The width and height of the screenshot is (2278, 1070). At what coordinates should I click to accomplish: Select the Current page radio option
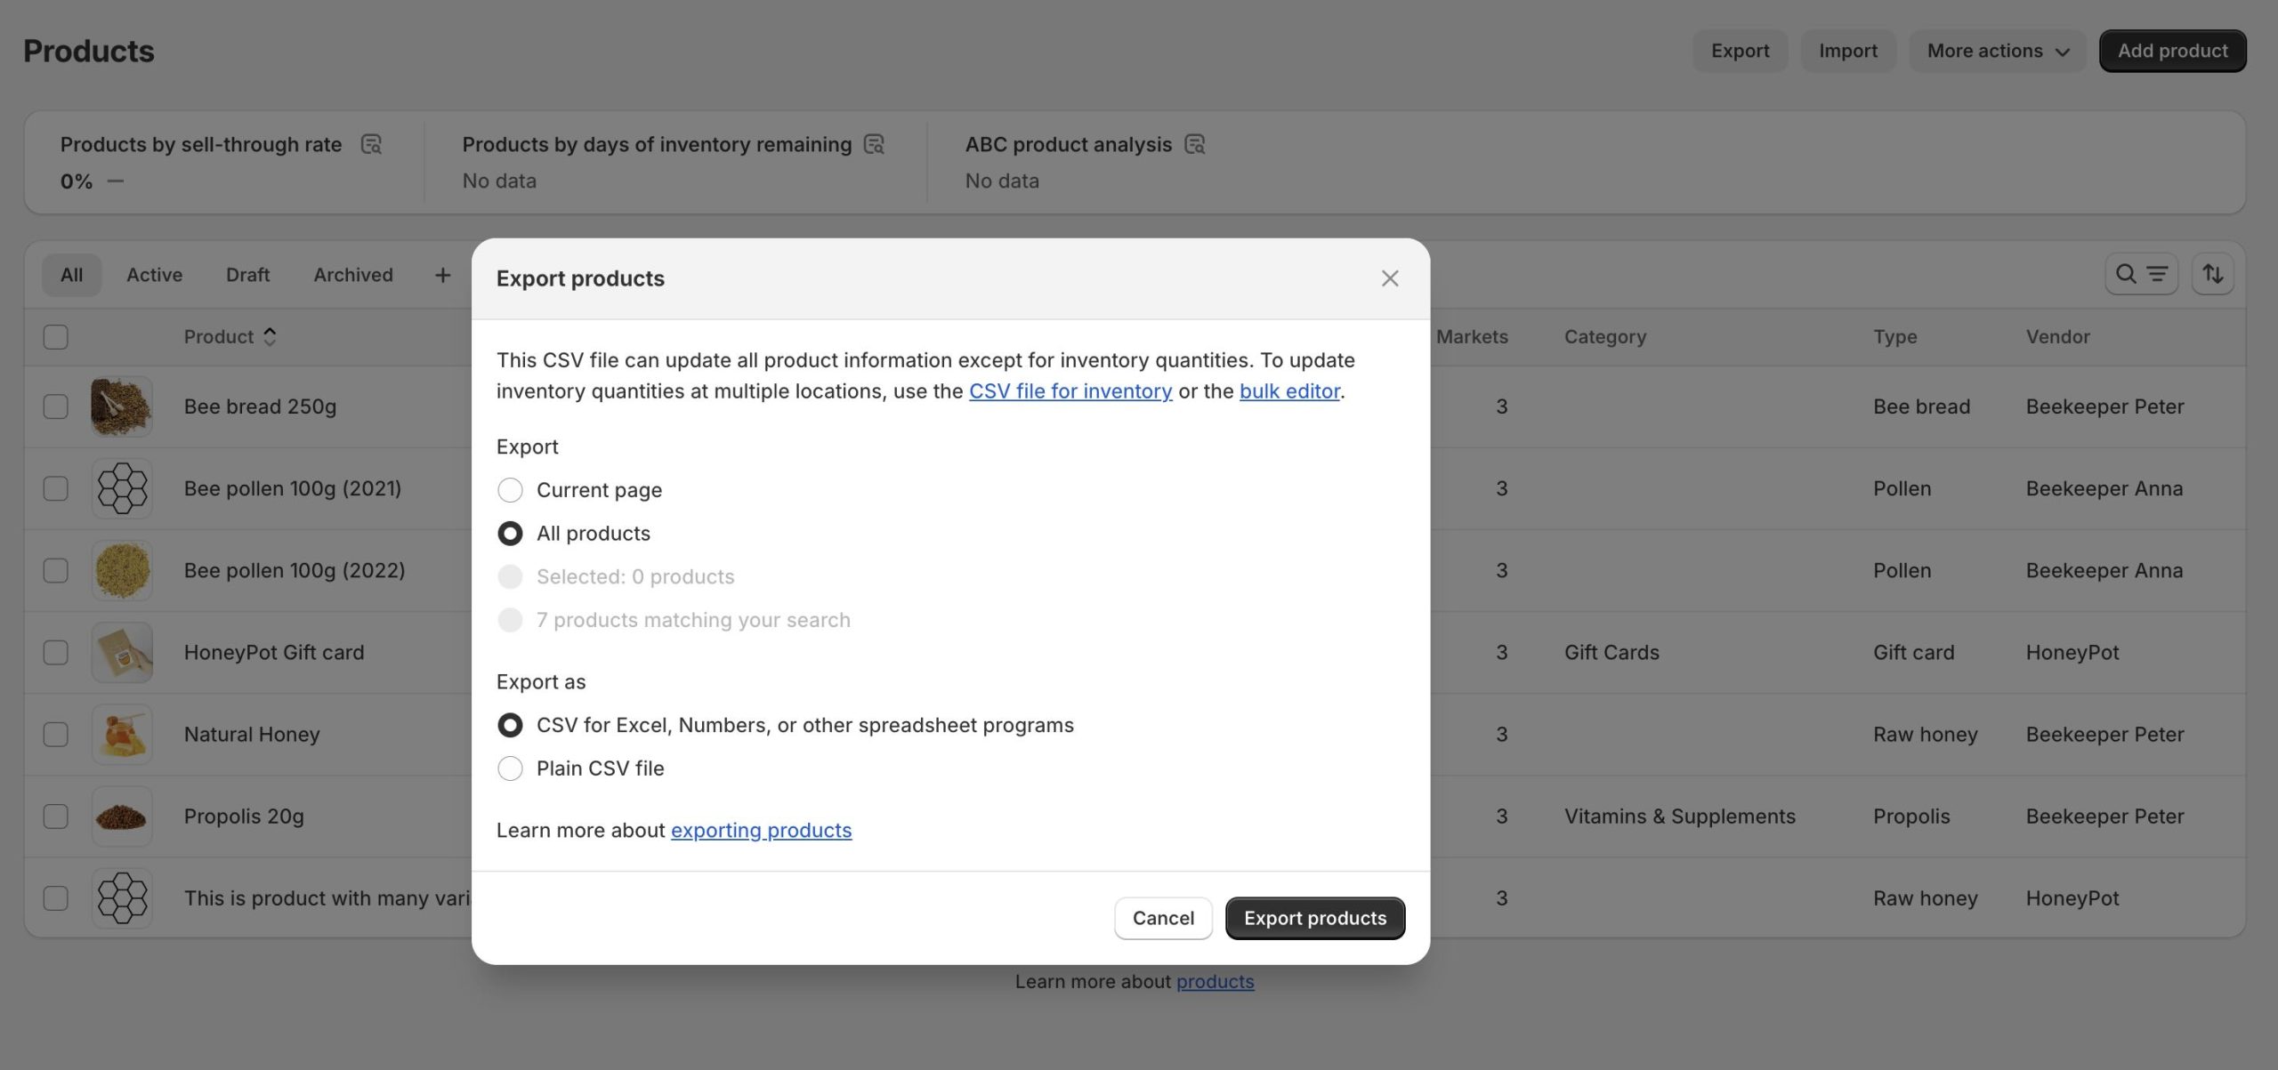pos(510,490)
